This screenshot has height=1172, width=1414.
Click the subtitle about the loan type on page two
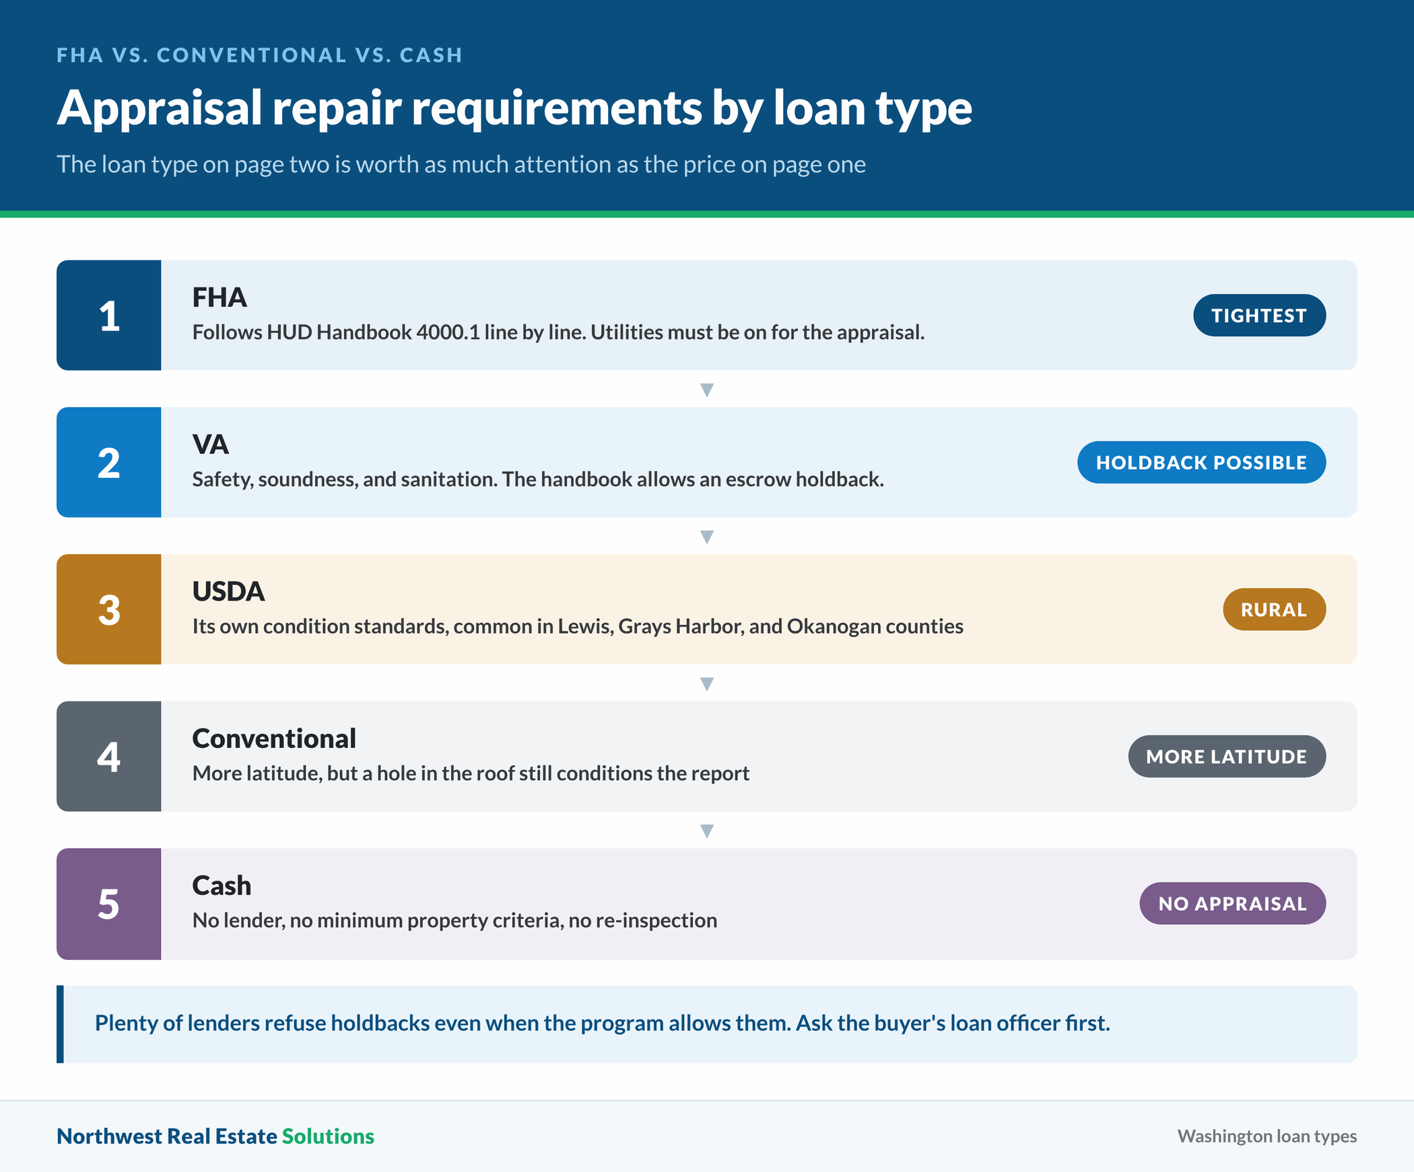pos(461,164)
